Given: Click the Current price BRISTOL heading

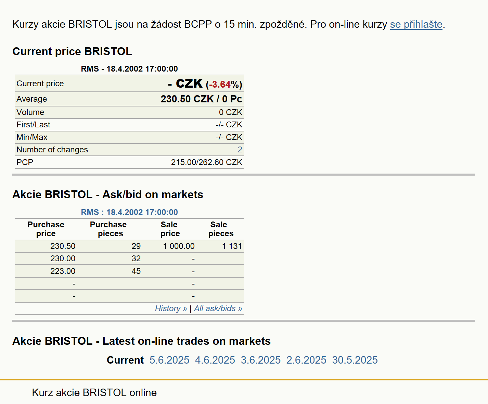Looking at the screenshot, I should coord(72,51).
